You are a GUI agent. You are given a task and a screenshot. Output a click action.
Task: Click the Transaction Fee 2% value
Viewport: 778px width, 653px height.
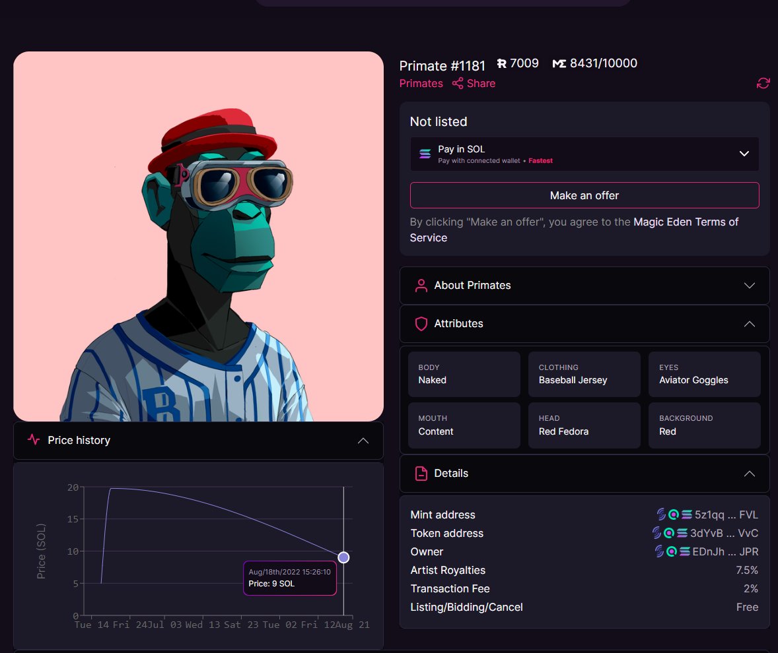click(x=751, y=588)
